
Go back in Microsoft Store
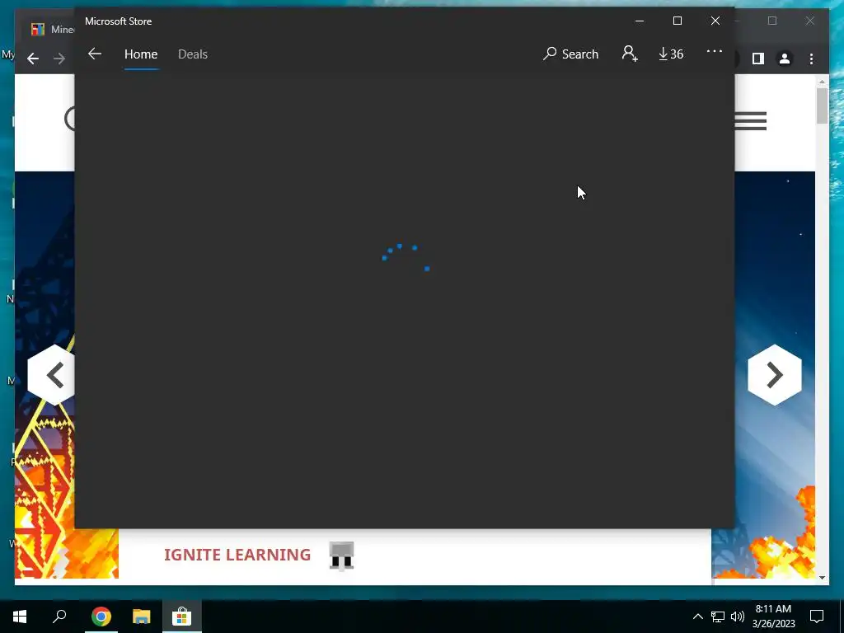pos(95,54)
